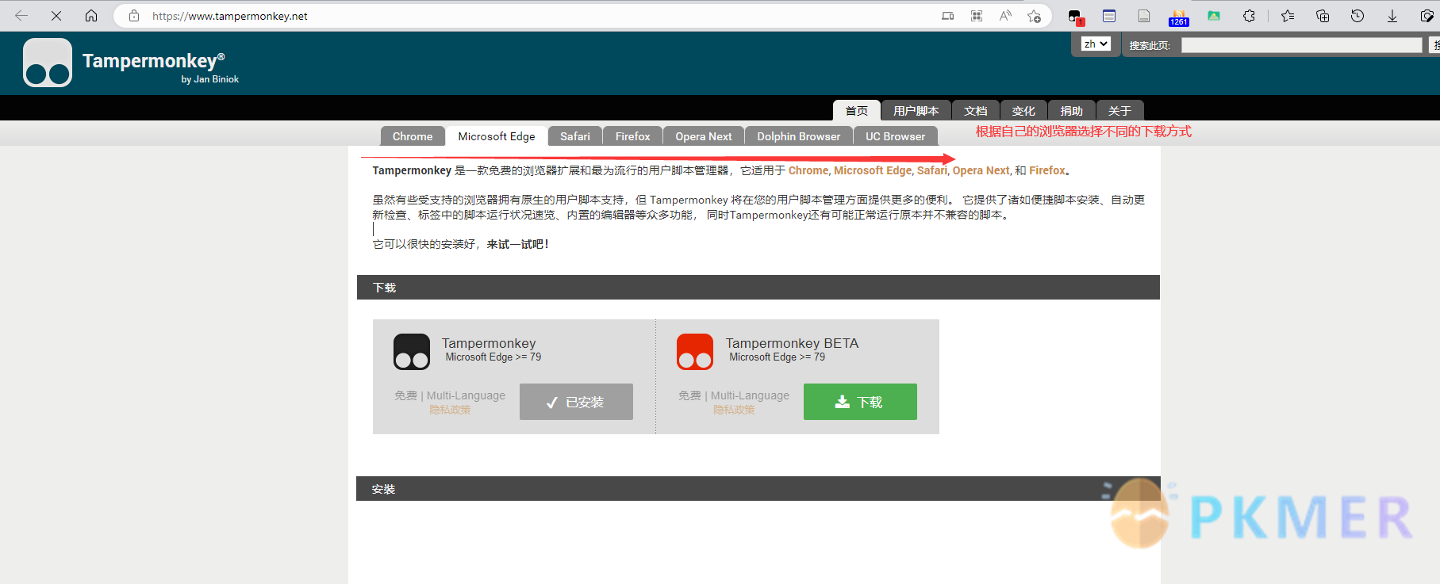Add this page to favorites via the star icon

[x=1034, y=16]
